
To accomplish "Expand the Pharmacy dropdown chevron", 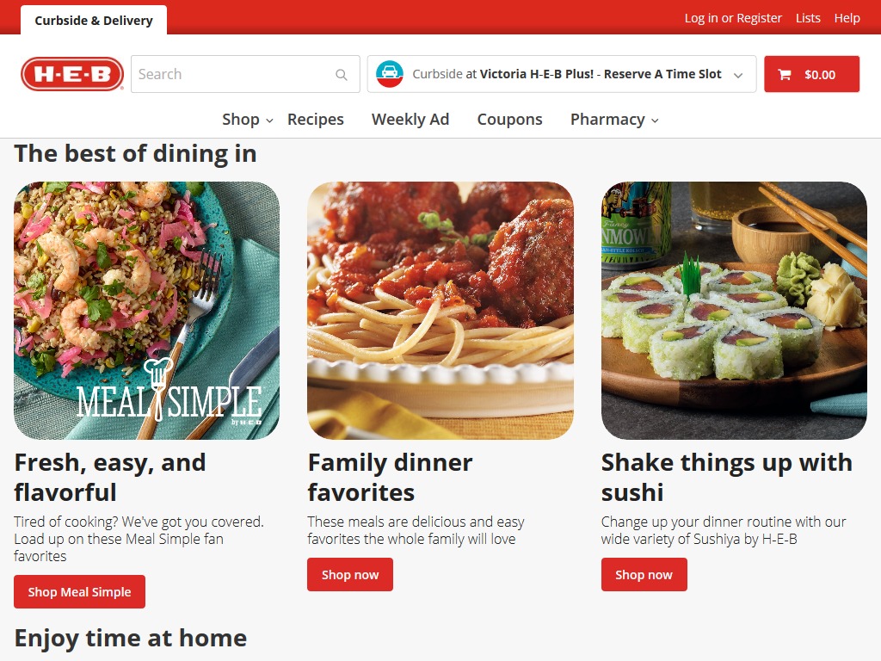I will click(655, 120).
